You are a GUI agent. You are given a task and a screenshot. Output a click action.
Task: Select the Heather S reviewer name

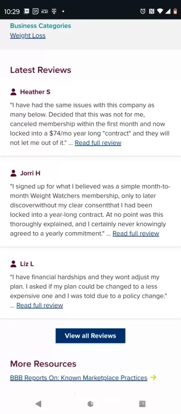pos(35,92)
